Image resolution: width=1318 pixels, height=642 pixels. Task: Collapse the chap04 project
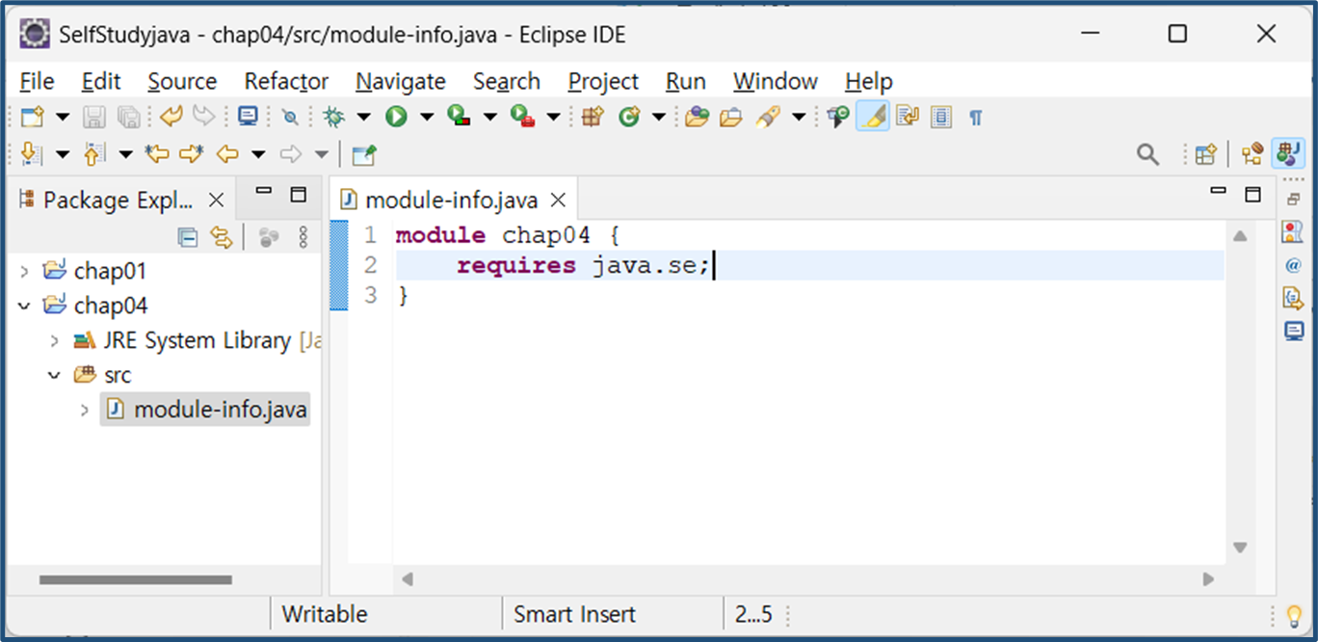[x=25, y=307]
